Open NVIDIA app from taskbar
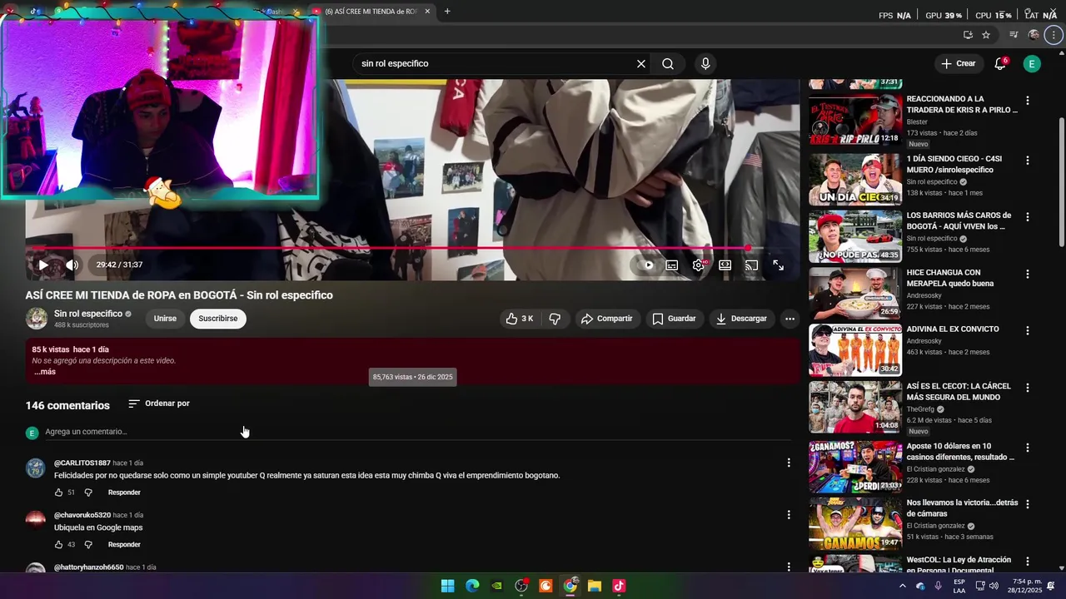The image size is (1066, 599). [497, 586]
